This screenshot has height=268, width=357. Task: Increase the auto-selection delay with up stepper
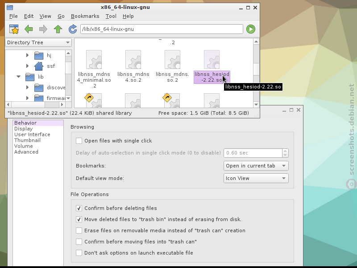point(285,151)
